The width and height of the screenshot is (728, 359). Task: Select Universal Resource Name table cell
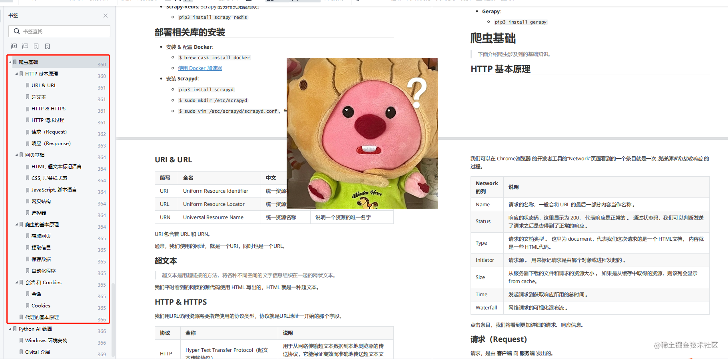(x=219, y=217)
